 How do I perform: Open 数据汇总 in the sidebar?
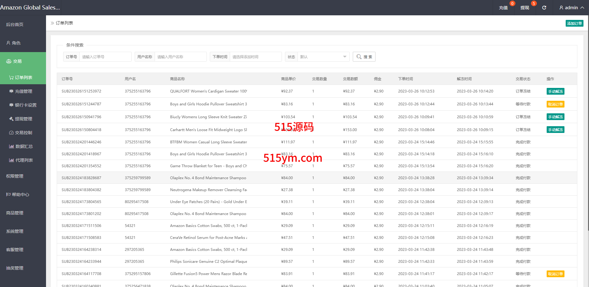[x=24, y=146]
